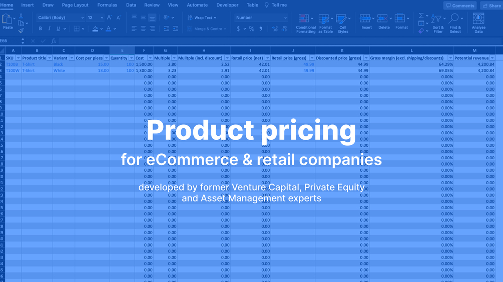
Task: Open Variant column filter dropdown
Action: tap(72, 58)
